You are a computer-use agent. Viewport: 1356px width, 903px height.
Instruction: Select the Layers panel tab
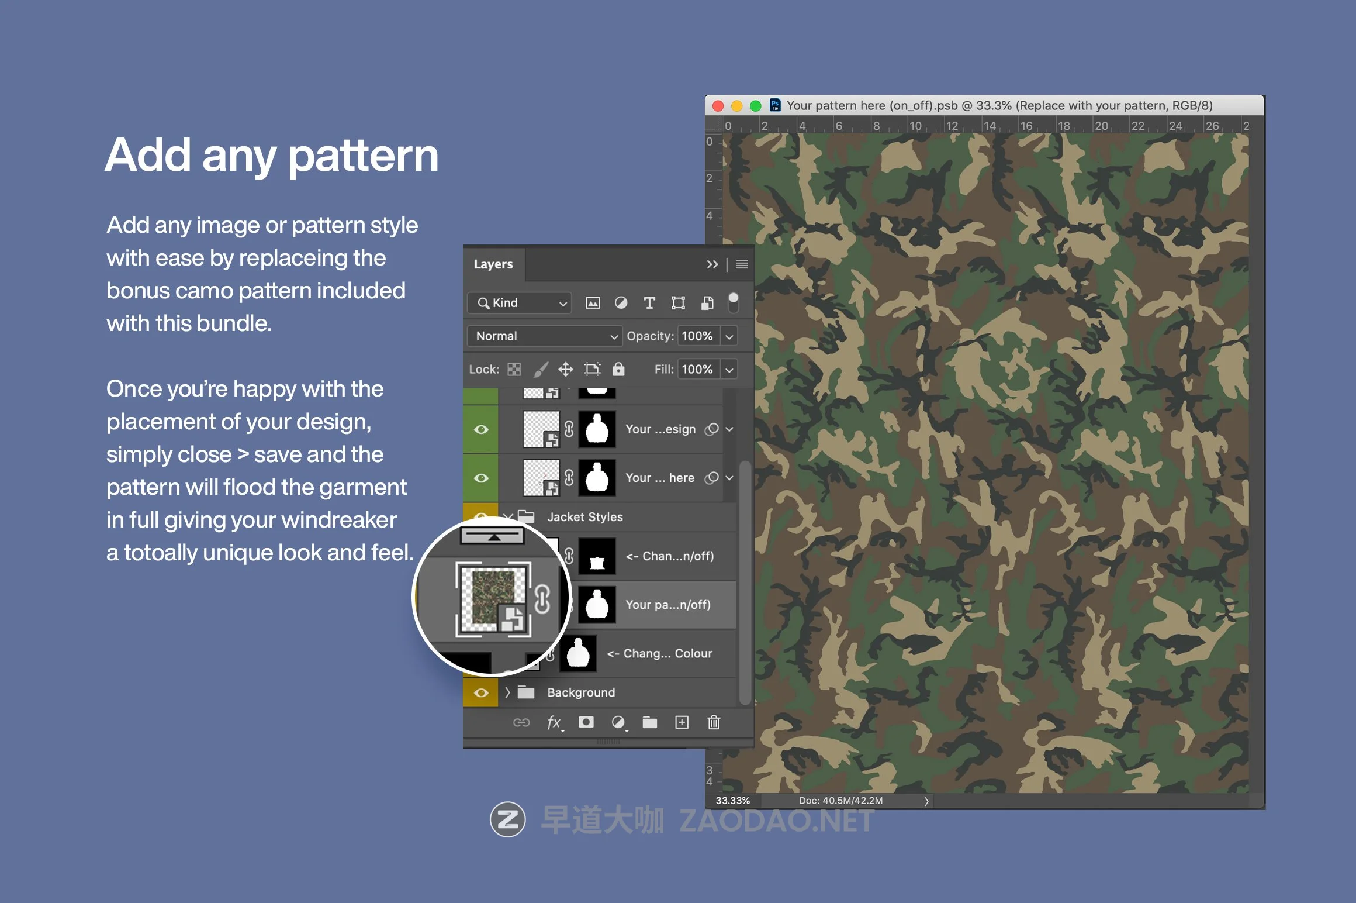493,264
